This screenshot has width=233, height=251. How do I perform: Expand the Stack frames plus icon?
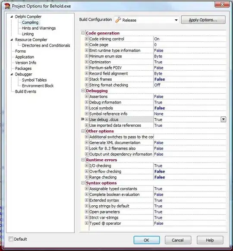[86, 79]
